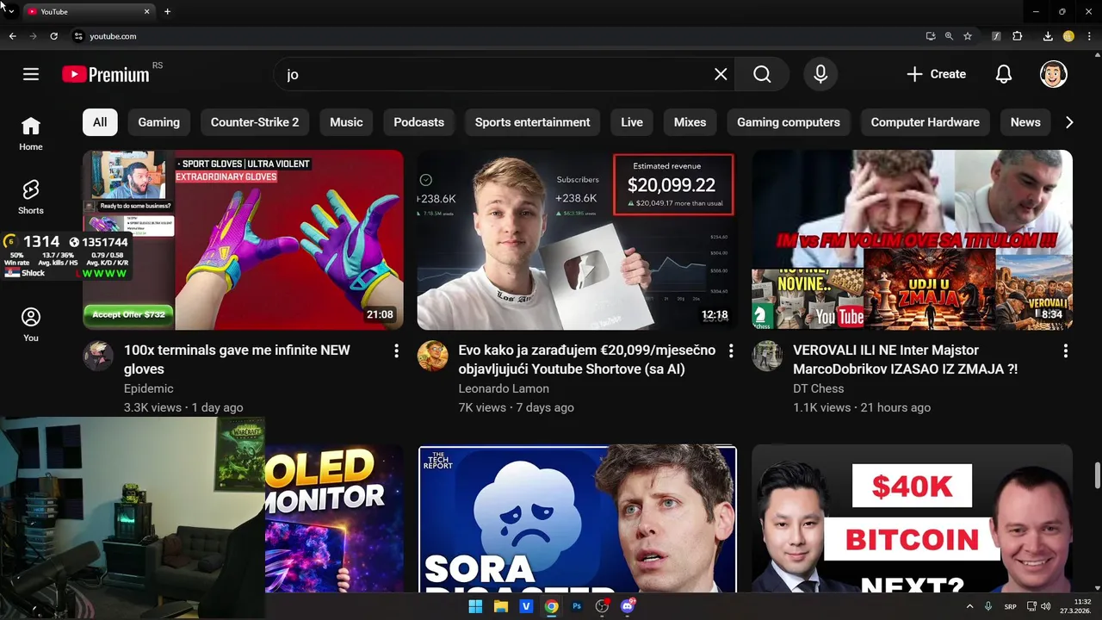Open the 'Evo kako ja zarađujem' video title
Viewport: 1102px width, 620px height.
[587, 359]
